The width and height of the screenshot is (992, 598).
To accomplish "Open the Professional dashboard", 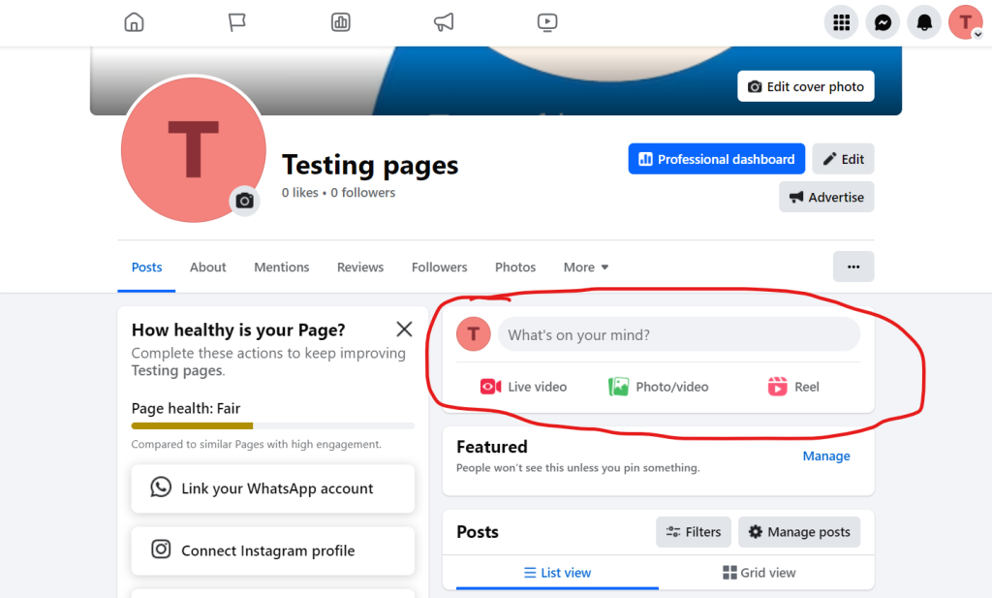I will click(x=716, y=159).
